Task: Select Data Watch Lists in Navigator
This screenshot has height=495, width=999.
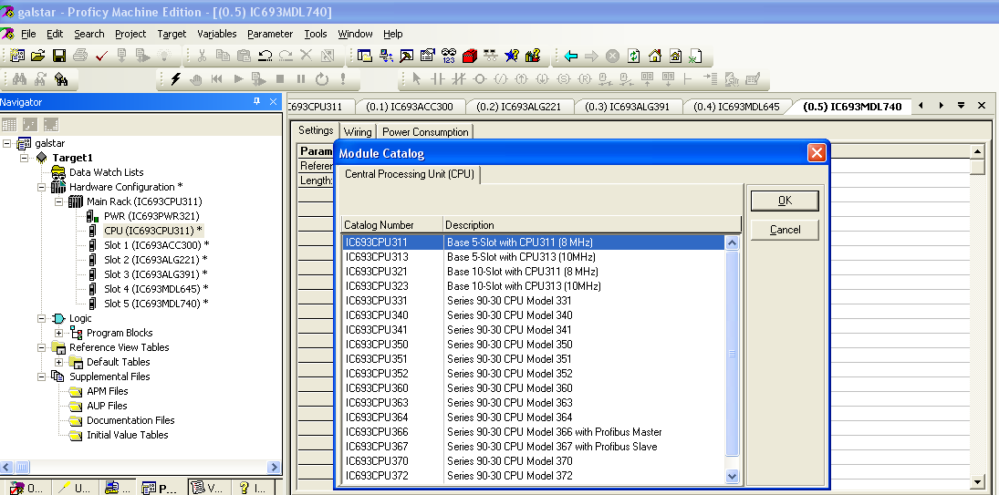Action: [x=107, y=172]
